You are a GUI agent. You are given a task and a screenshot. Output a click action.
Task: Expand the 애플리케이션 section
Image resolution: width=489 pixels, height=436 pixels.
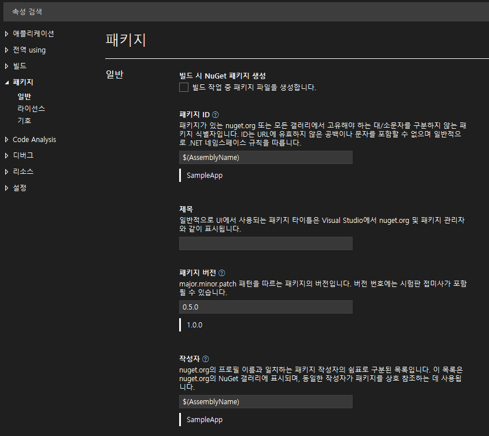click(x=6, y=33)
